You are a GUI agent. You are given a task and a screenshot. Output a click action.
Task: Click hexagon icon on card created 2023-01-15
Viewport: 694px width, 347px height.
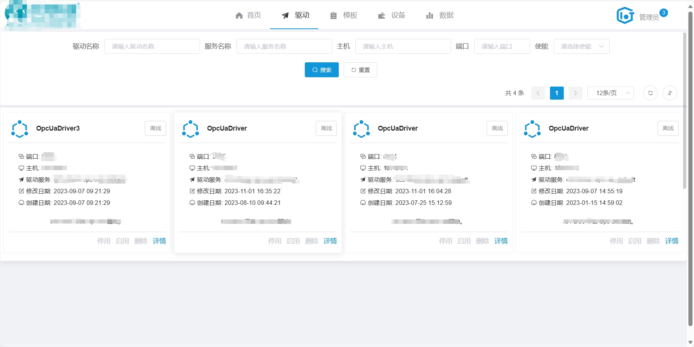(532, 129)
